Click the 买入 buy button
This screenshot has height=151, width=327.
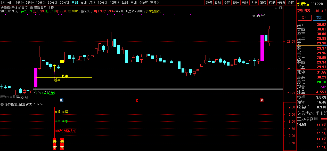pyautogui.click(x=304, y=18)
